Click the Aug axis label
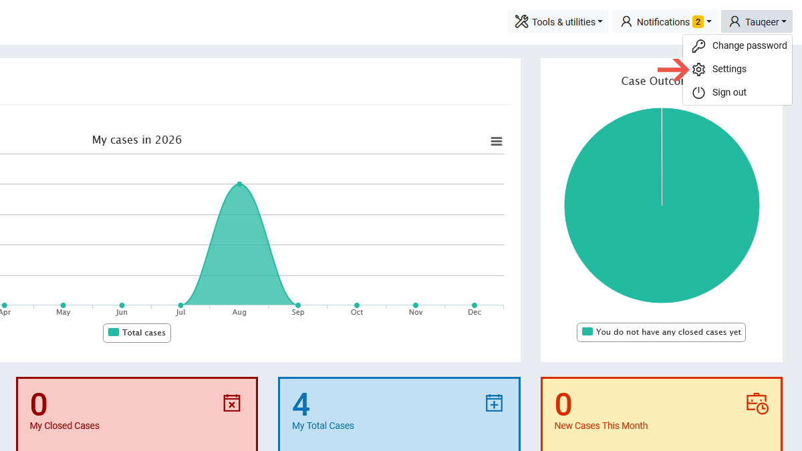 (239, 312)
